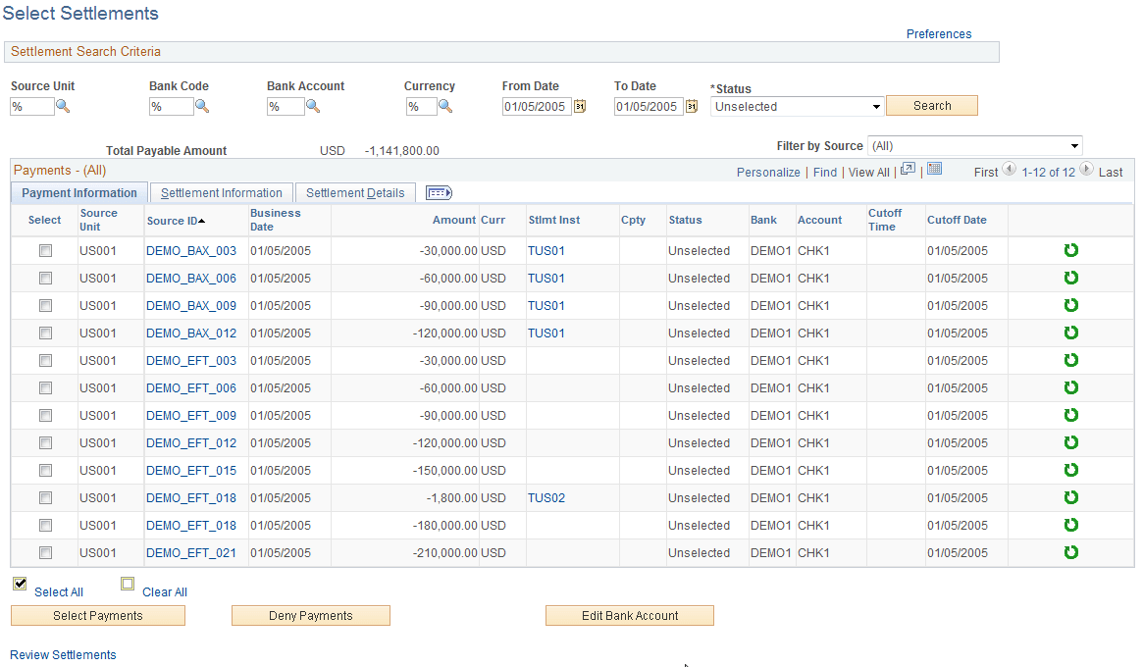The width and height of the screenshot is (1143, 667).
Task: Download the grid to spreadsheet icon
Action: click(933, 171)
